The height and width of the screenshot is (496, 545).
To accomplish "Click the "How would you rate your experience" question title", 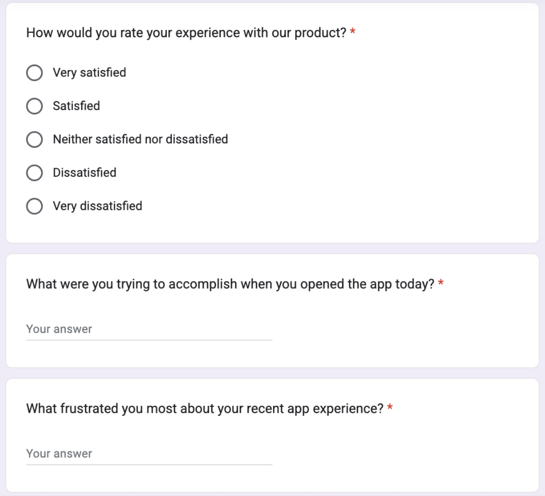I will (x=186, y=33).
